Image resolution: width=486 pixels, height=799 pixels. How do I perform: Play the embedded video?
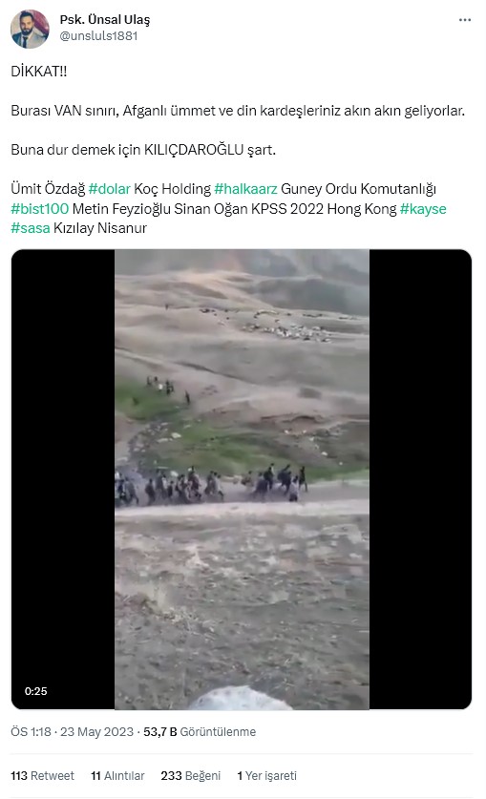(x=242, y=479)
